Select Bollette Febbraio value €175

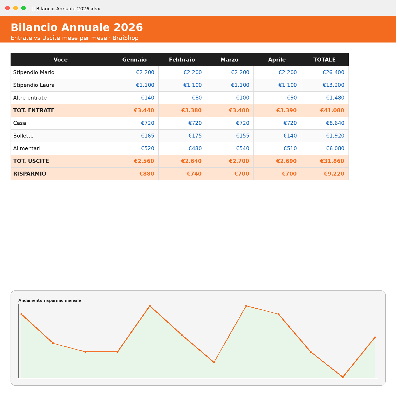pos(182,136)
